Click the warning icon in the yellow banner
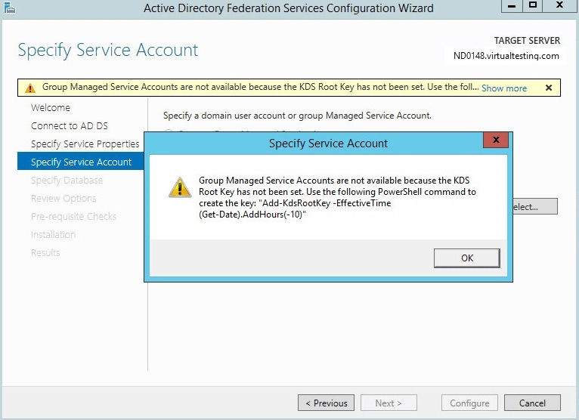The height and width of the screenshot is (420, 579). tap(30, 88)
